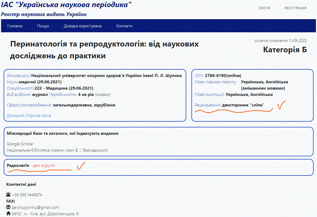Click the FAX: label
The width and height of the screenshot is (317, 217).
11,201
